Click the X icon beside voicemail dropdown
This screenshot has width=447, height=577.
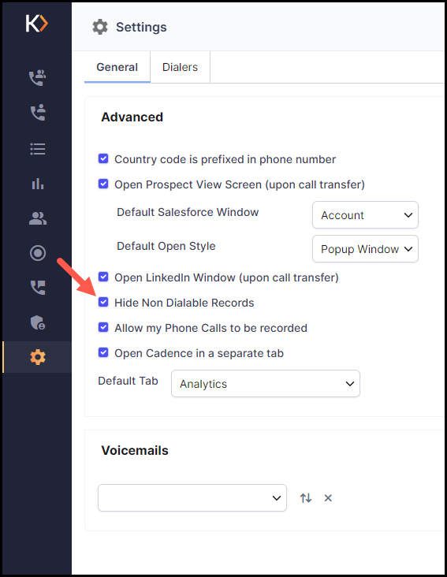click(328, 498)
